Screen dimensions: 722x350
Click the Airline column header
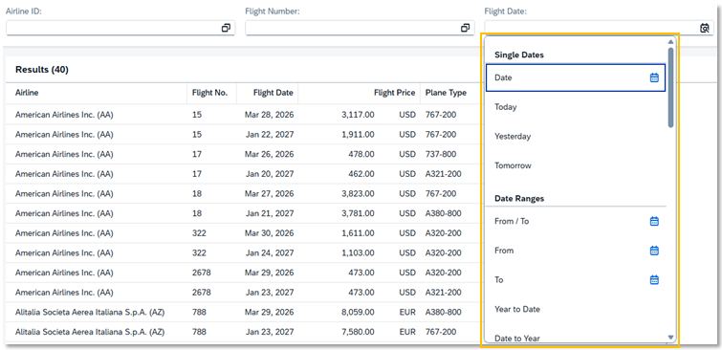(27, 93)
